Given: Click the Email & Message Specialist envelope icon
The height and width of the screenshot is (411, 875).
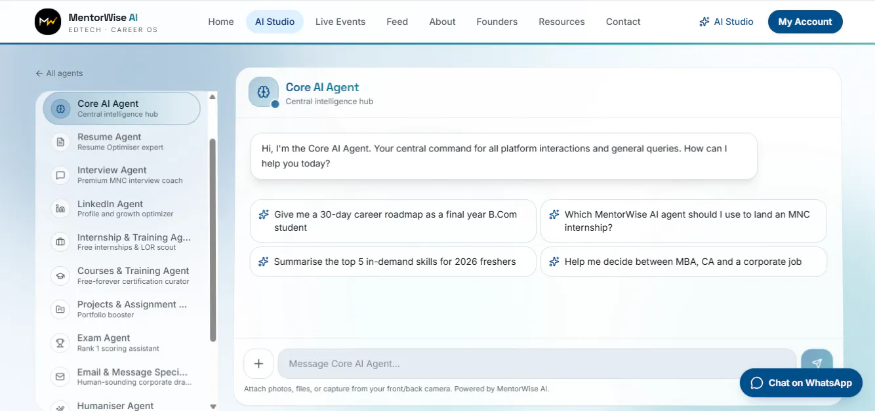Looking at the screenshot, I should 60,376.
